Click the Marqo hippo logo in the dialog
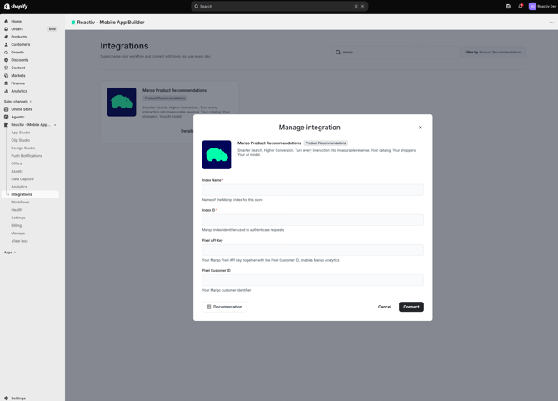 pyautogui.click(x=217, y=154)
